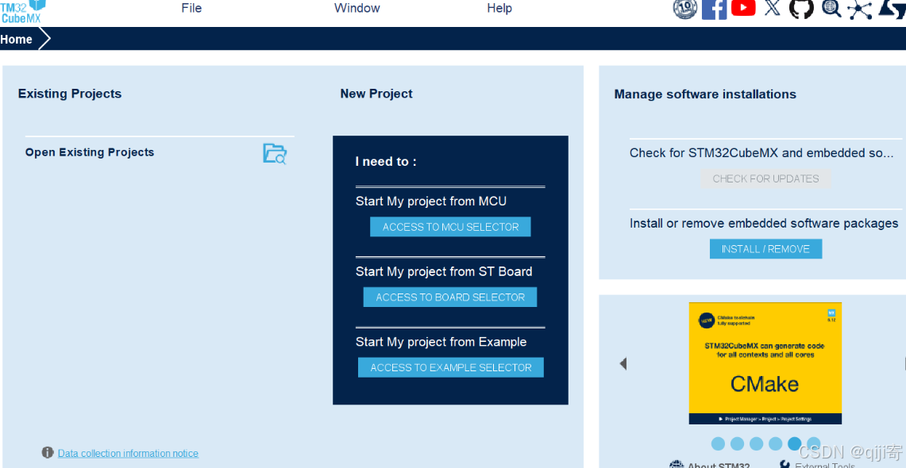Viewport: 906px width, 468px height.
Task: Open the ST YouTube channel icon
Action: [x=743, y=7]
